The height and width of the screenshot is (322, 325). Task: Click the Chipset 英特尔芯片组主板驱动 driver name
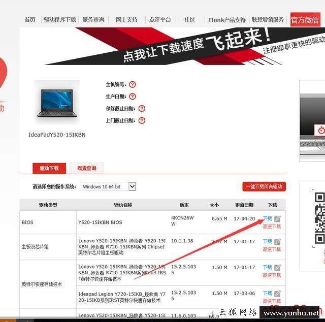pos(122,247)
